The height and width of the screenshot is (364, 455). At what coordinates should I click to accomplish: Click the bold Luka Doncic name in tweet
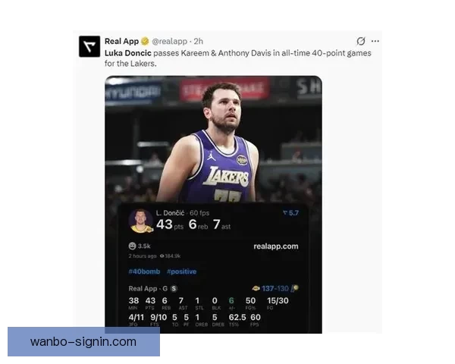point(128,53)
